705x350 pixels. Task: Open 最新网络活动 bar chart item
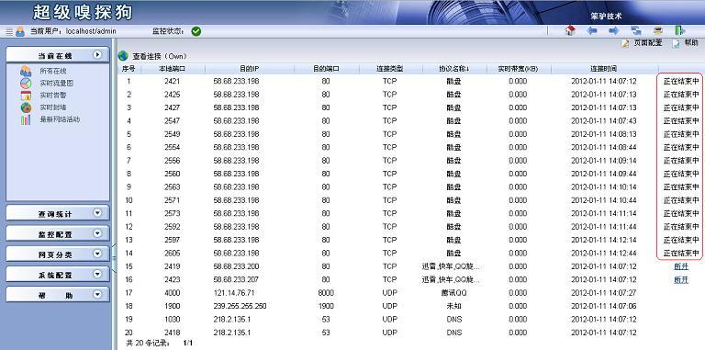point(26,119)
